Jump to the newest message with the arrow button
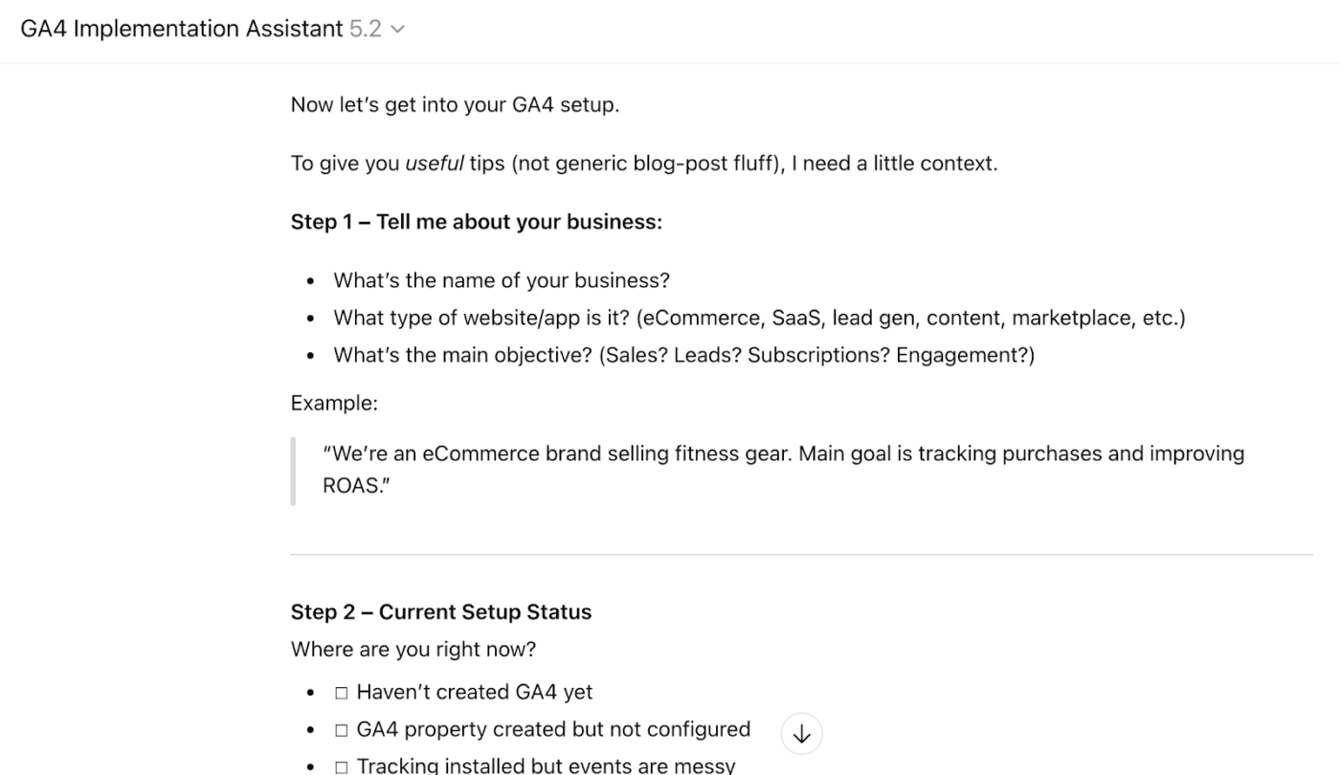 coord(800,733)
